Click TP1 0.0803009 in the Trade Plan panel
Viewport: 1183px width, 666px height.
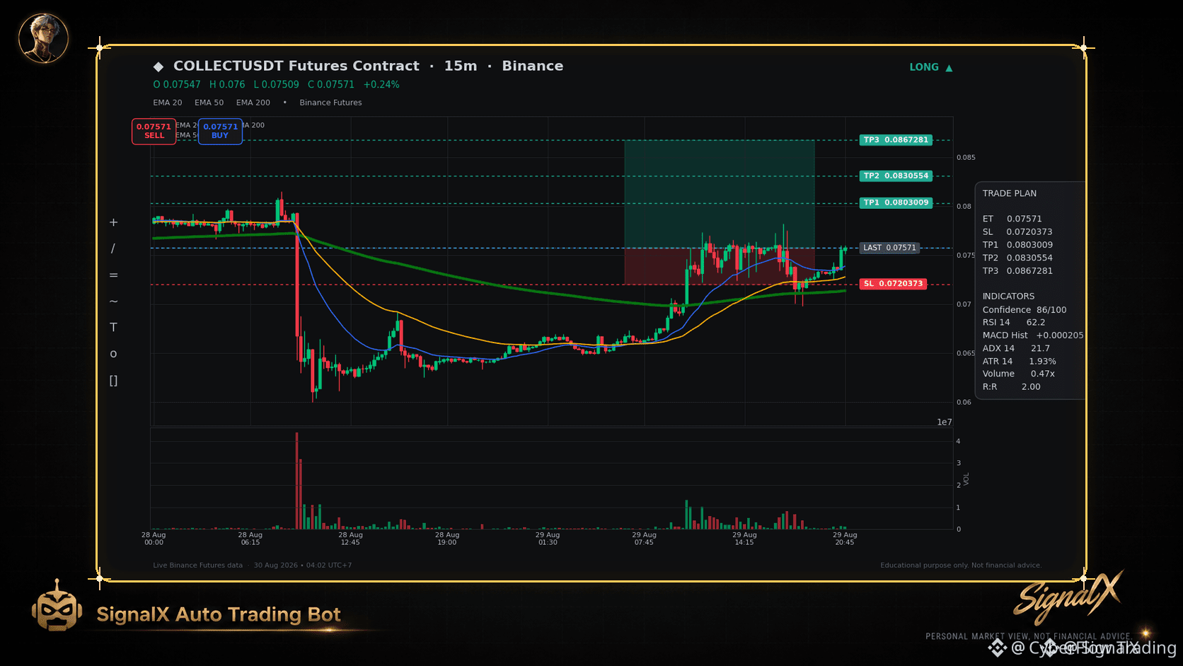click(x=1017, y=245)
